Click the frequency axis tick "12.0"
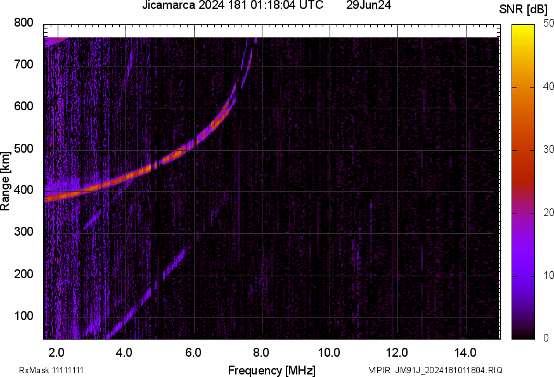Image resolution: width=554 pixels, height=377 pixels. click(397, 352)
